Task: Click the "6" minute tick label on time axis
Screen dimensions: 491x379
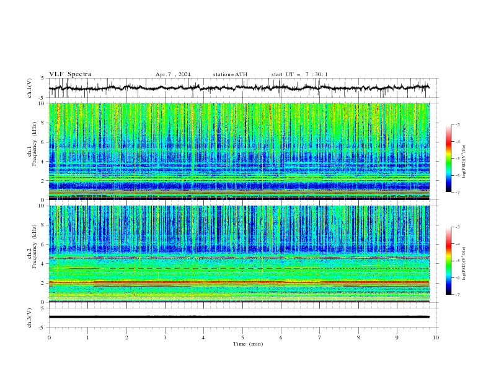Action: pos(281,338)
